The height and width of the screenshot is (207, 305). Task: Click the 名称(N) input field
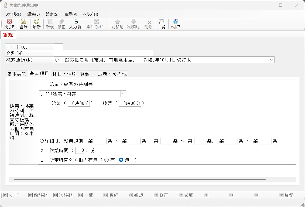pyautogui.click(x=103, y=53)
